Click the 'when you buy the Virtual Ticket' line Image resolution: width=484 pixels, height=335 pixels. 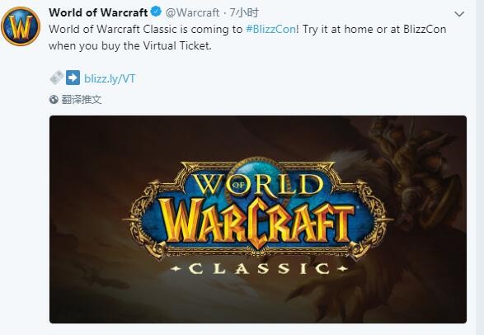130,46
